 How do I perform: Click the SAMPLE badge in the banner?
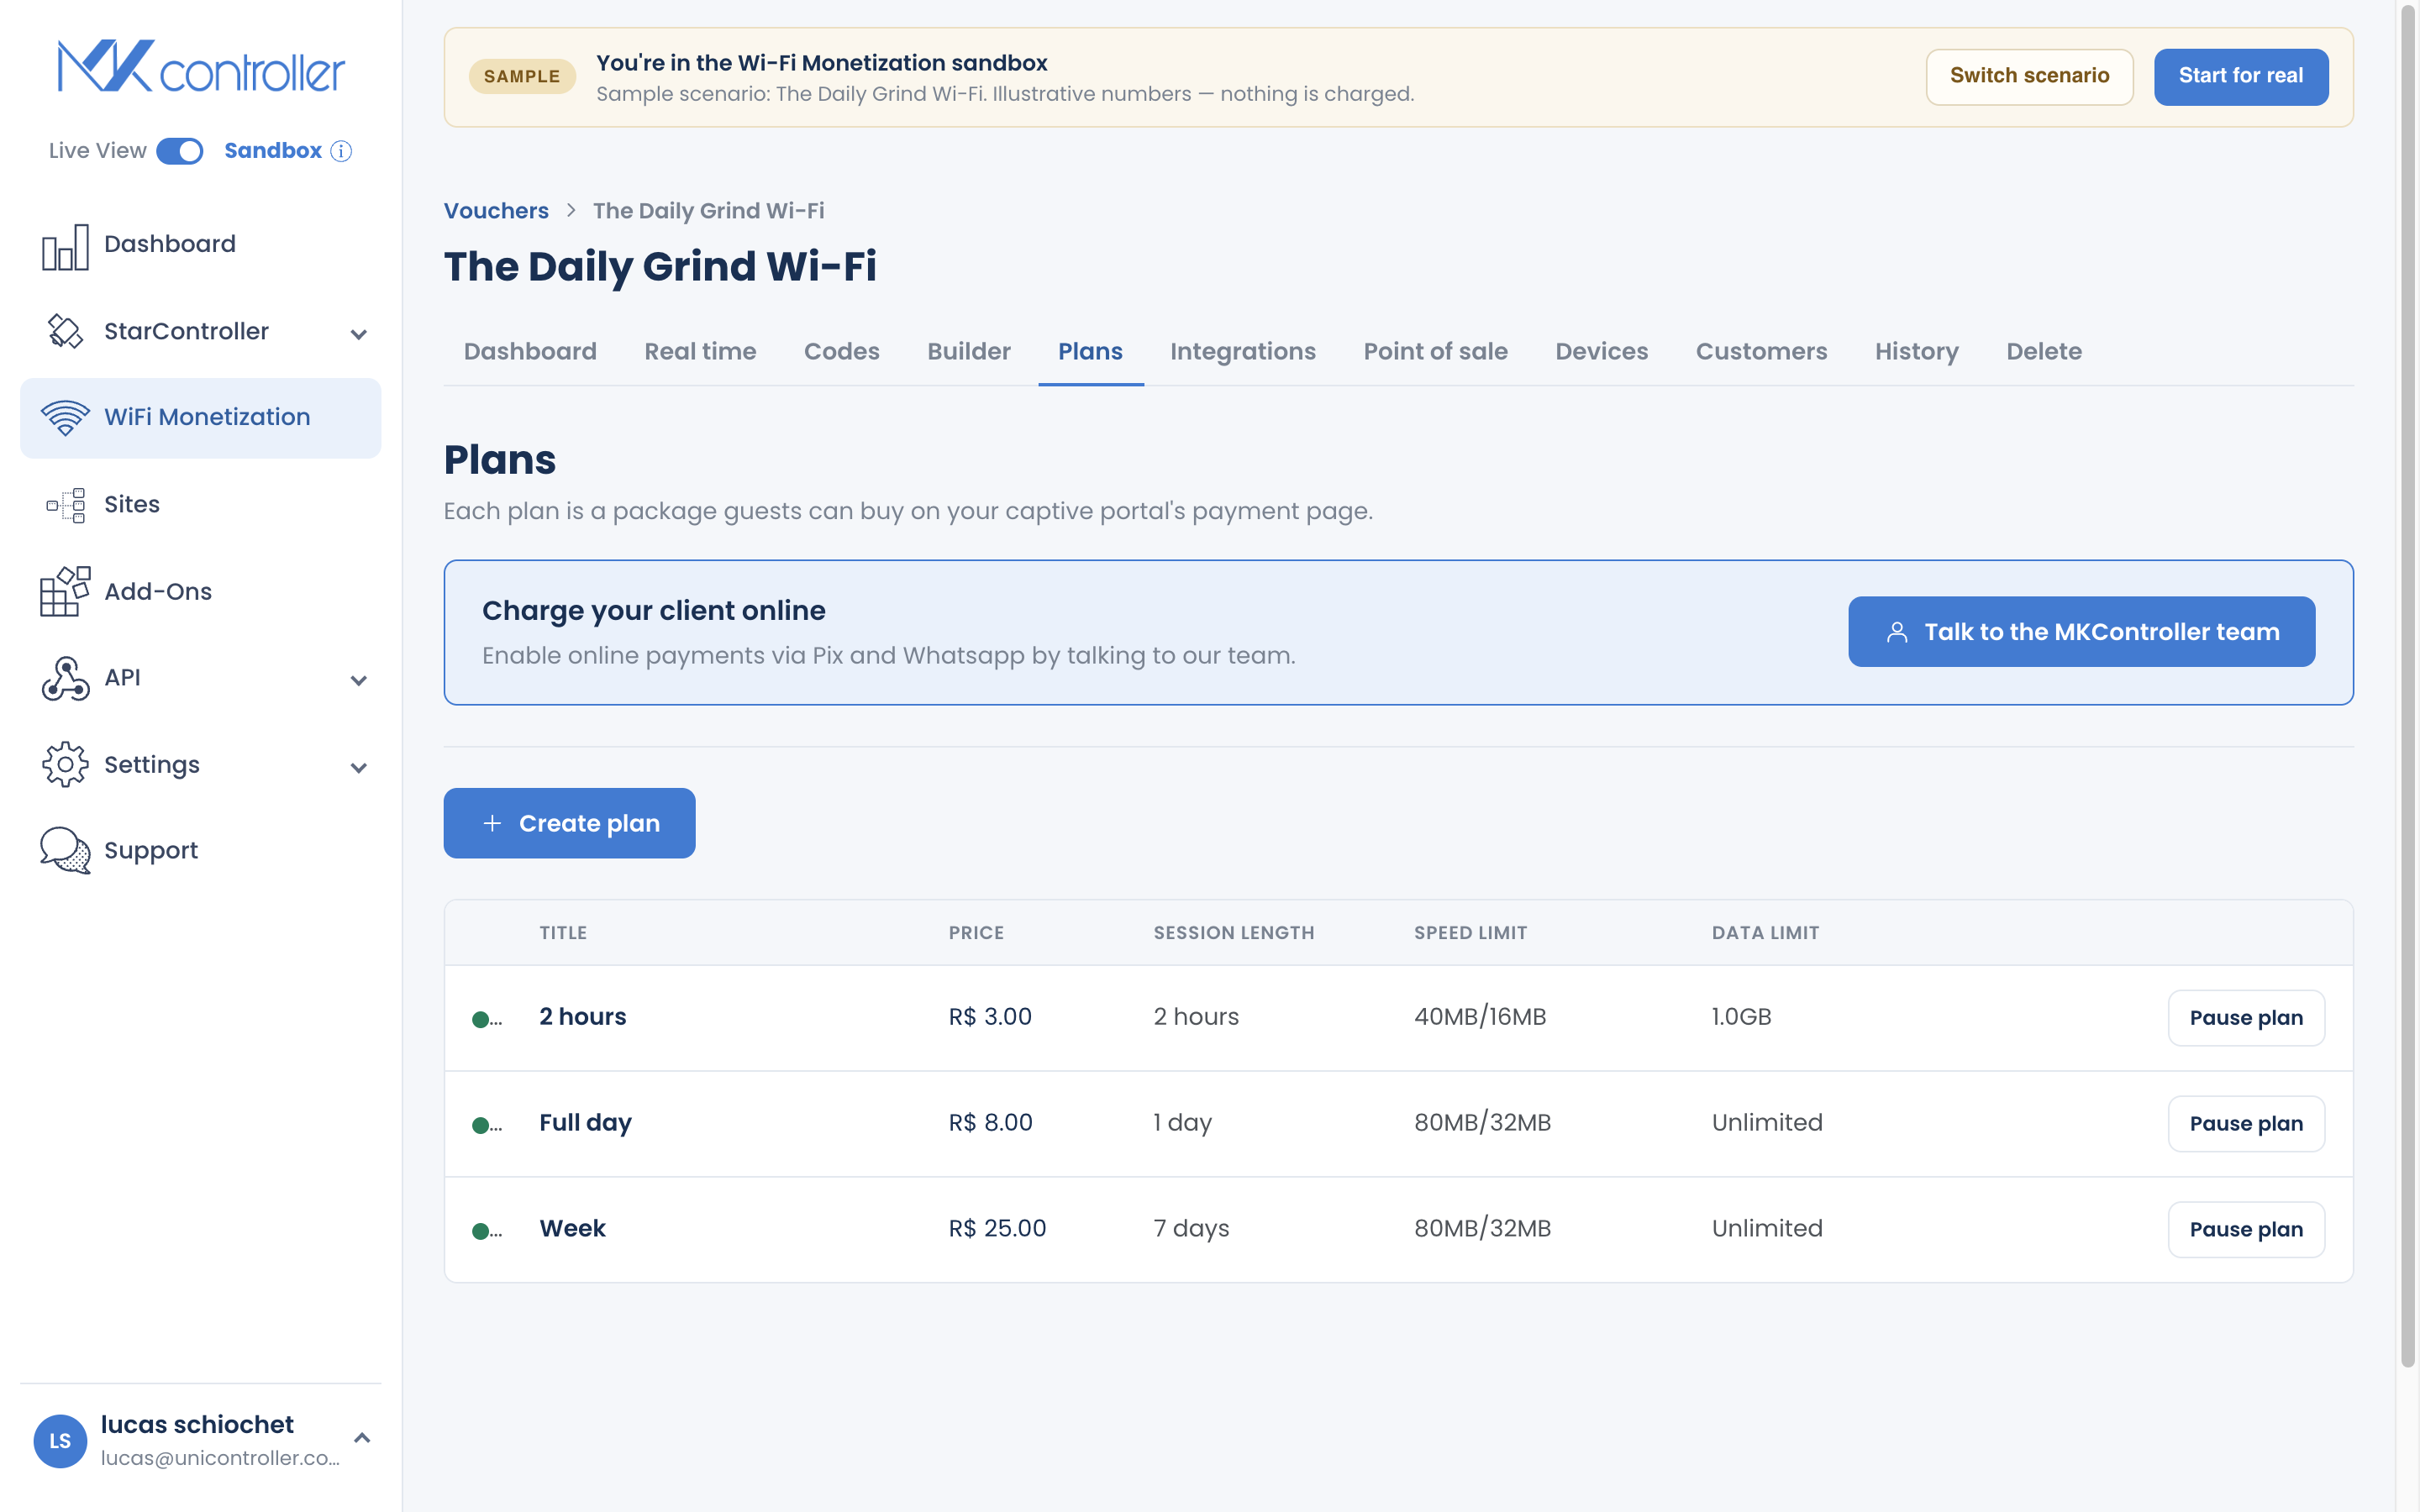click(x=522, y=77)
